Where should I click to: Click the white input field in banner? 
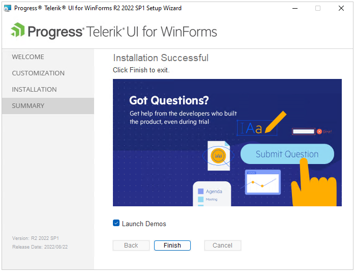click(304, 131)
